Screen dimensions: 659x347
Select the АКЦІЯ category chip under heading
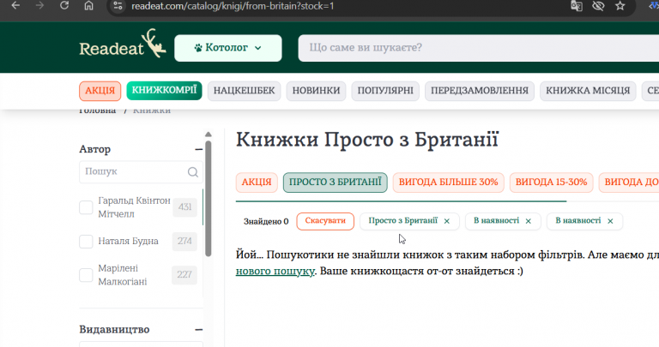pos(257,182)
